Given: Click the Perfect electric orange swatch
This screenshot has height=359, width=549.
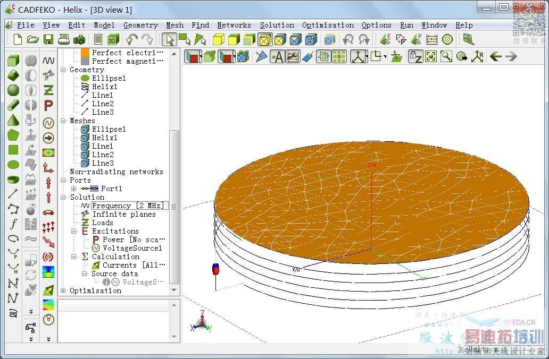Looking at the screenshot, I should coord(85,53).
